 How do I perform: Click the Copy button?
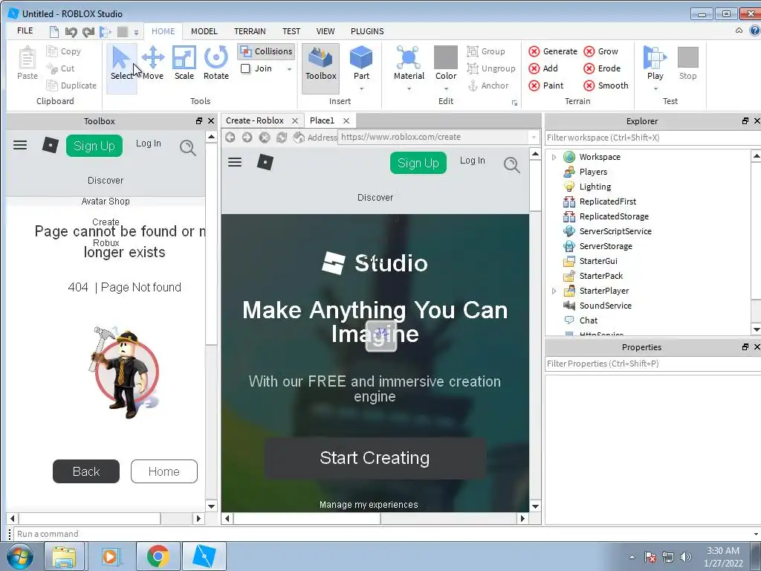64,51
